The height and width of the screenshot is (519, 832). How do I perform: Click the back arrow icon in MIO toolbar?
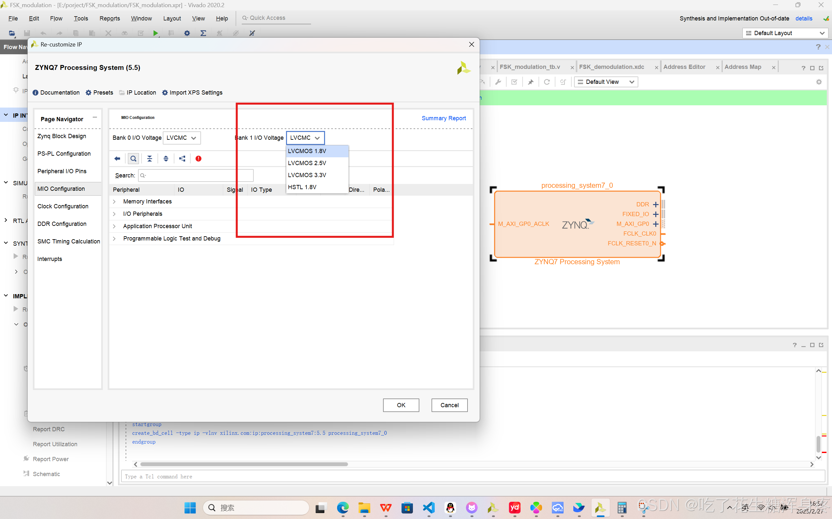tap(117, 159)
